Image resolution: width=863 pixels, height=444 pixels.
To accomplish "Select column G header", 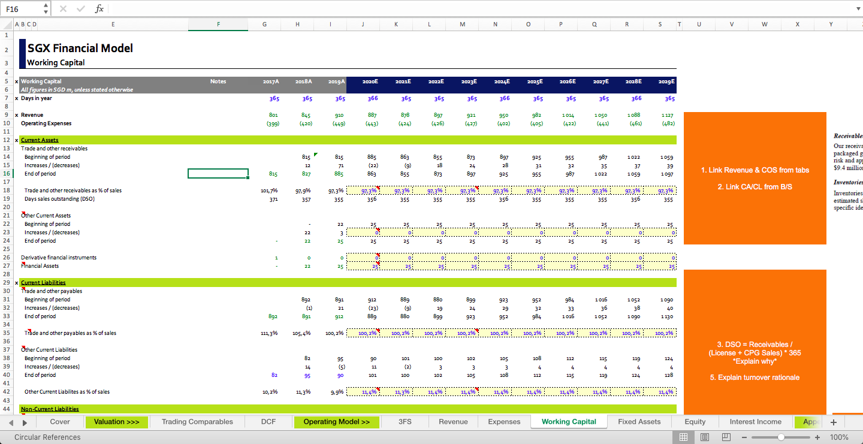I will (265, 24).
